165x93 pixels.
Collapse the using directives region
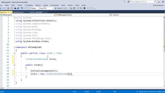point(14,18)
